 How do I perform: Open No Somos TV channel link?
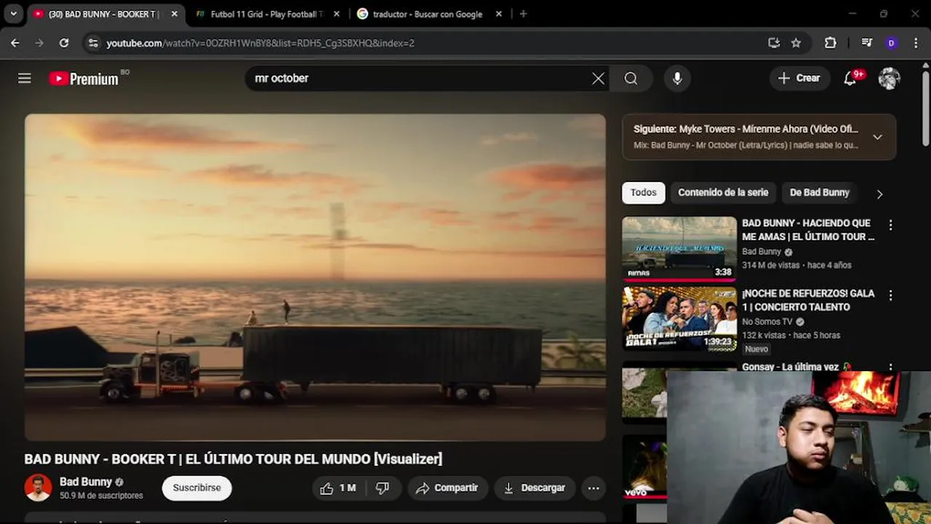(x=767, y=322)
